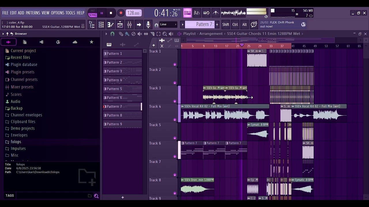
Task: Open the PATTERNS menu
Action: pos(33,13)
